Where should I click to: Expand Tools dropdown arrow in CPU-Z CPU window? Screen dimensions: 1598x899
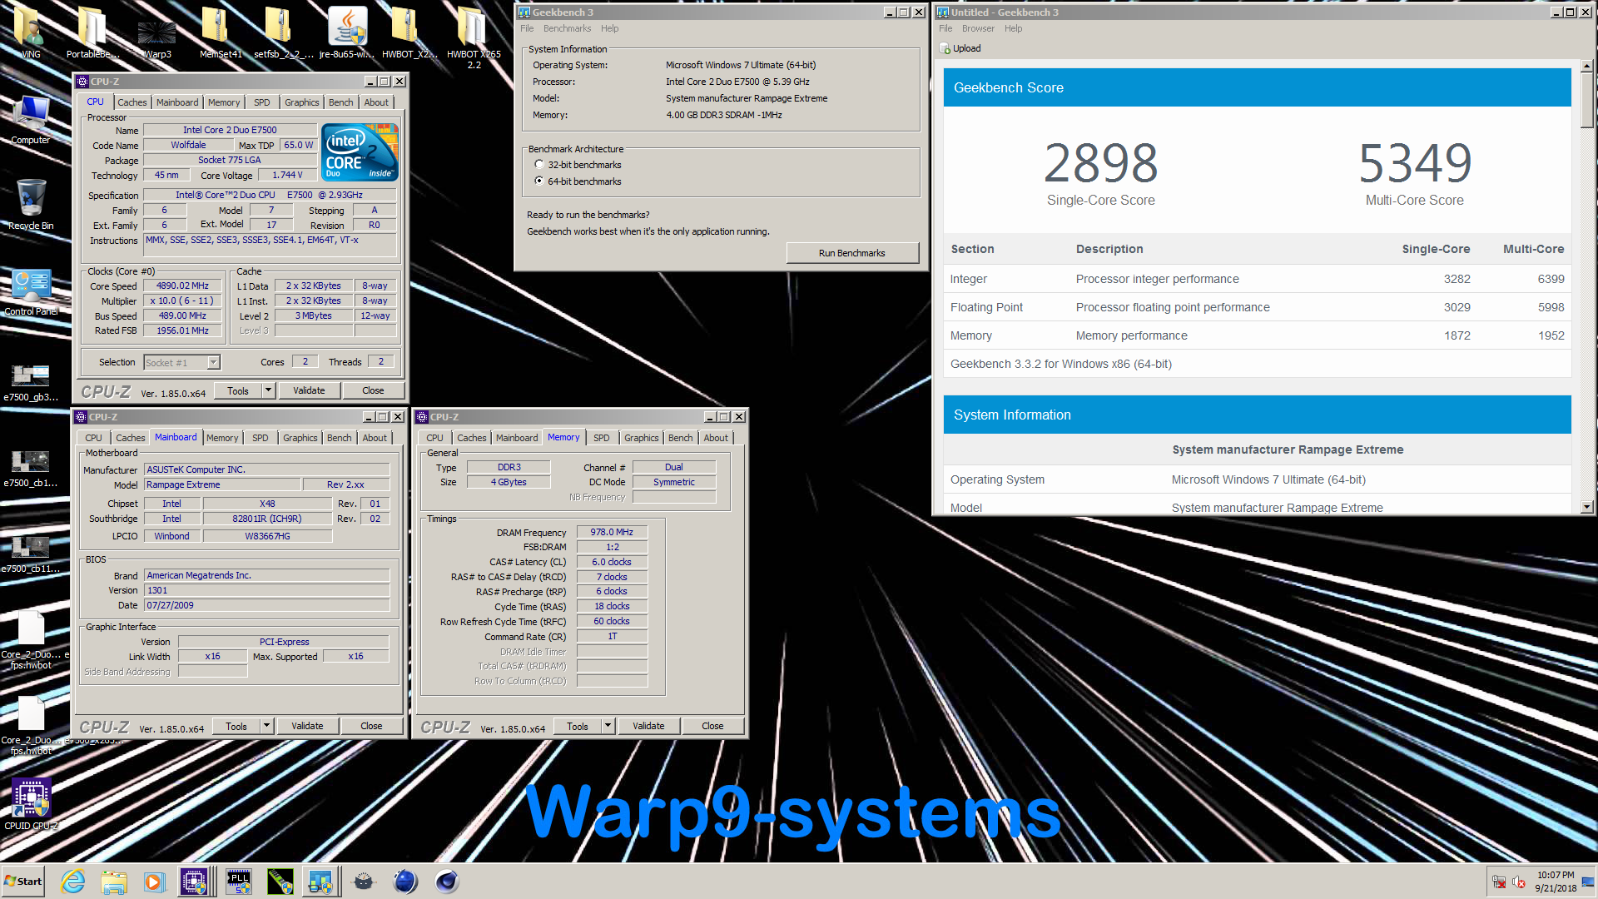[268, 390]
